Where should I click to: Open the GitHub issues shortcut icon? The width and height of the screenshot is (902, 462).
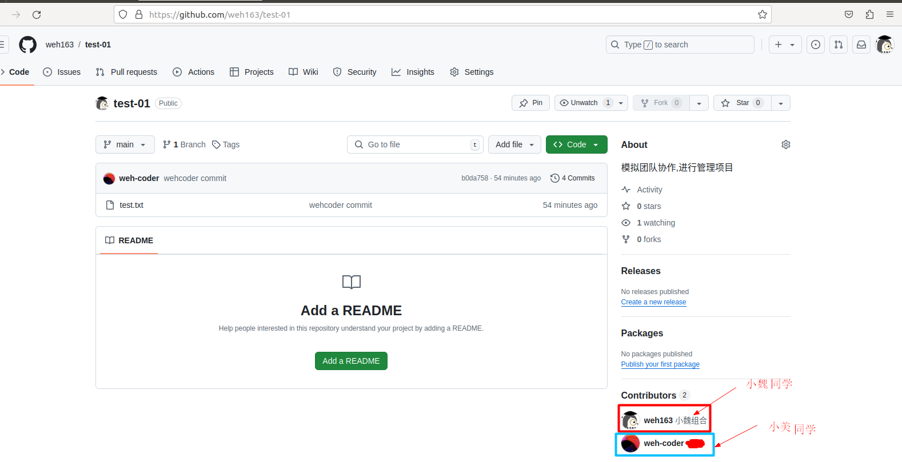(816, 45)
